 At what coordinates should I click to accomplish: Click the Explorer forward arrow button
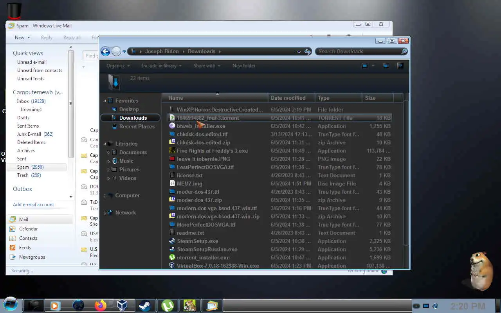pyautogui.click(x=116, y=51)
